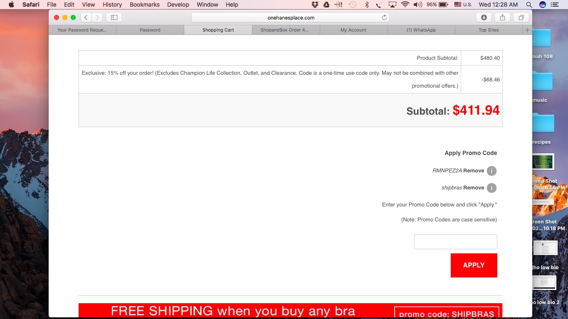Open the File menu
Image resolution: width=568 pixels, height=319 pixels.
[x=52, y=5]
